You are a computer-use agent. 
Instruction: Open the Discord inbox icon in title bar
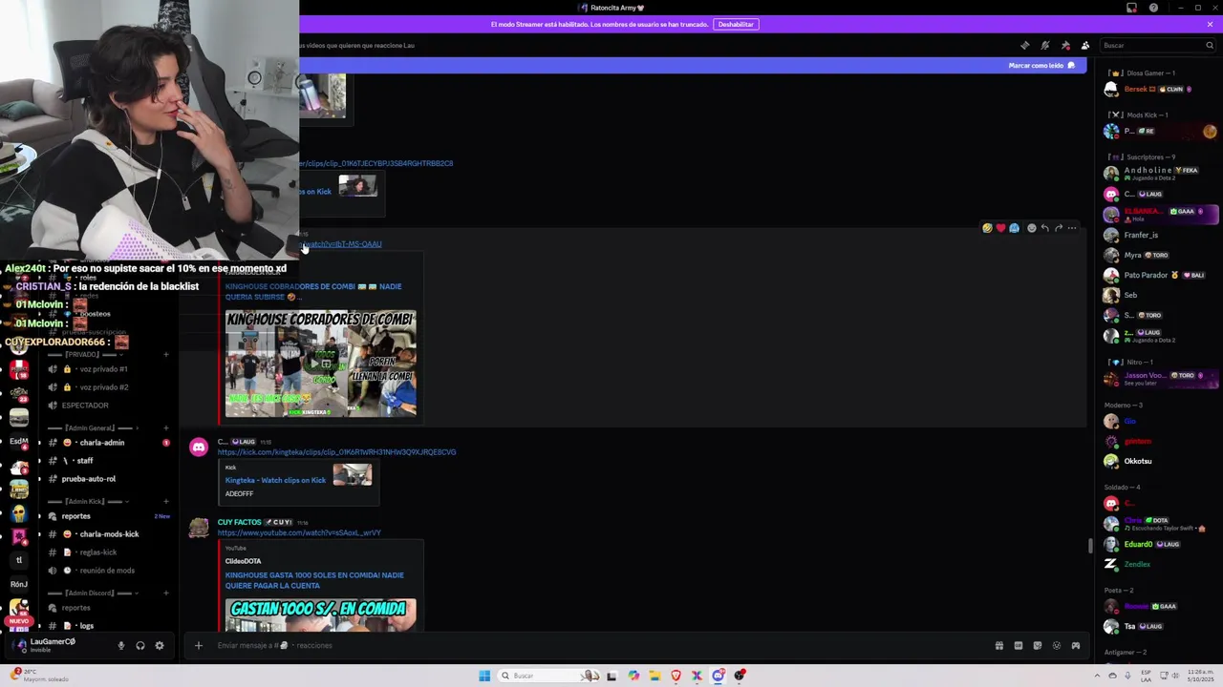pos(1131,8)
